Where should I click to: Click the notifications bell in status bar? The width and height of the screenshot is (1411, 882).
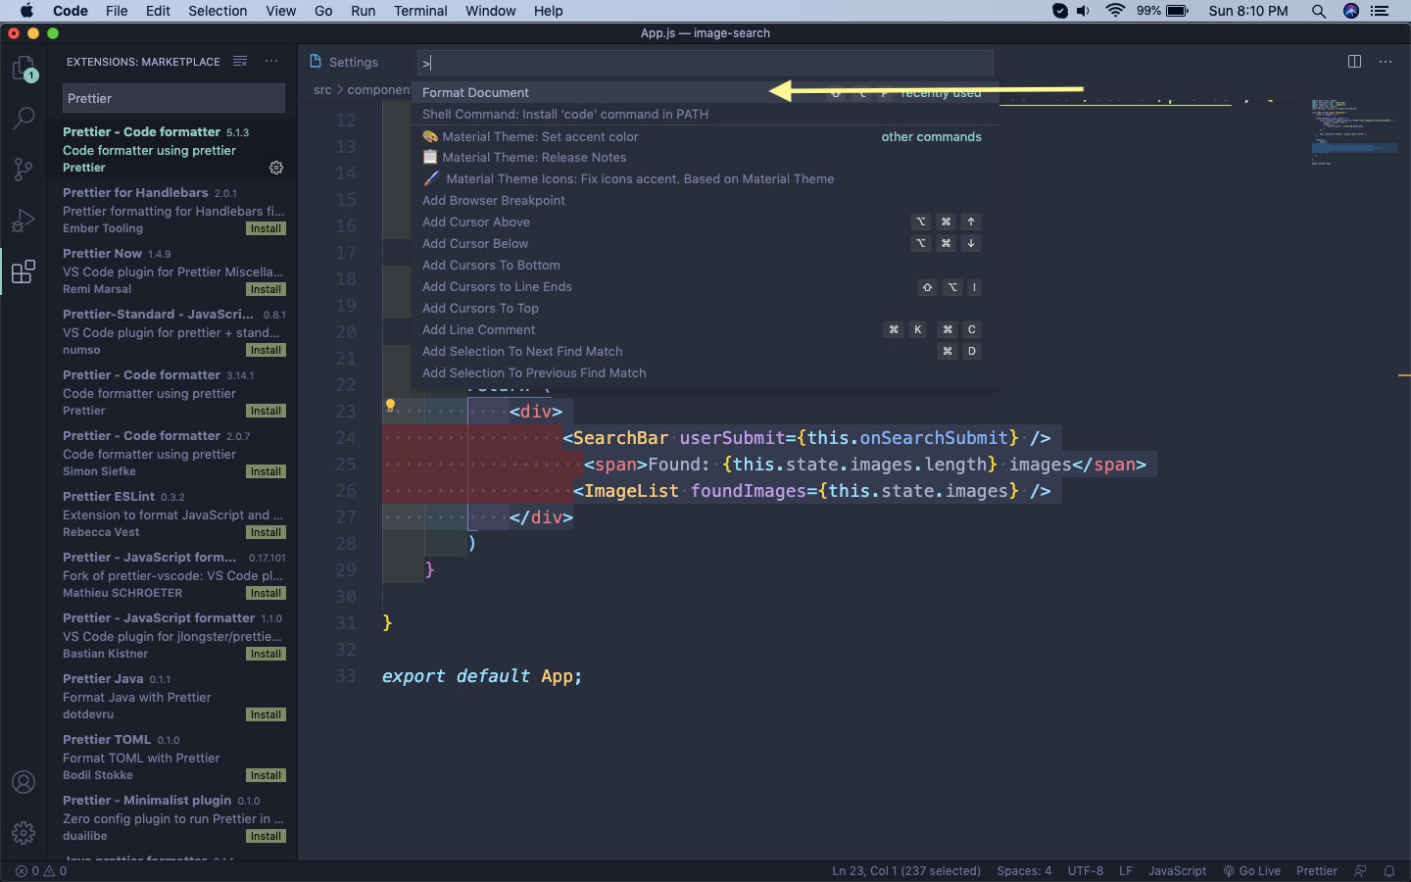click(x=1388, y=870)
